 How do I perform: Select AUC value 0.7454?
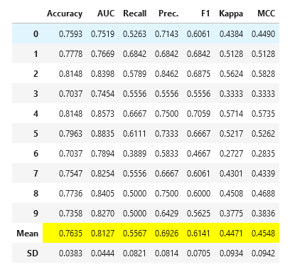(102, 94)
